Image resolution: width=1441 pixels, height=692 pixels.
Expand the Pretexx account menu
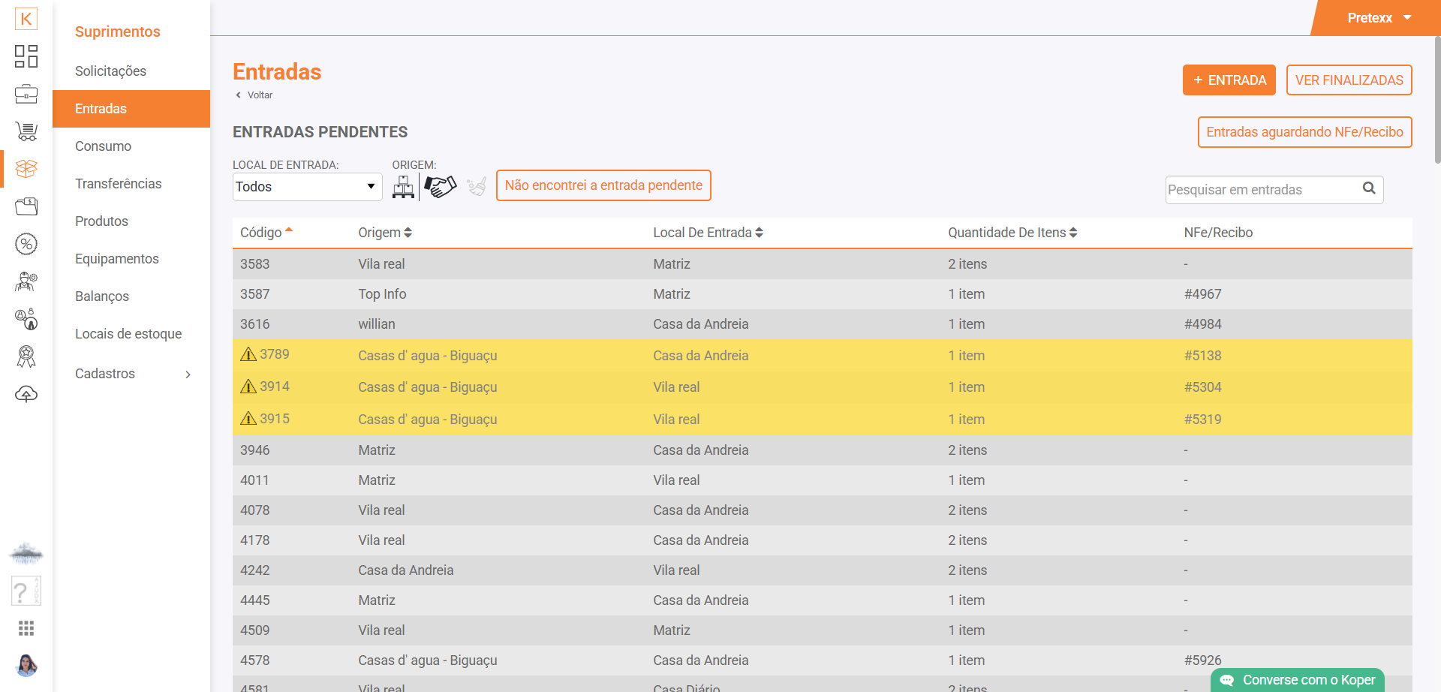click(x=1379, y=18)
